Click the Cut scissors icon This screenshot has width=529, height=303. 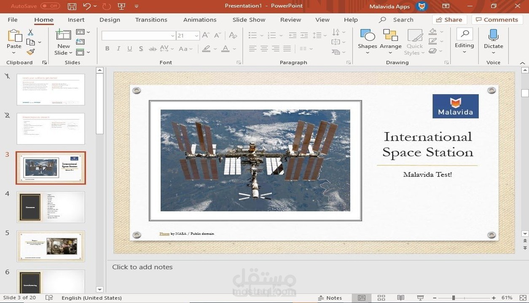tap(30, 32)
